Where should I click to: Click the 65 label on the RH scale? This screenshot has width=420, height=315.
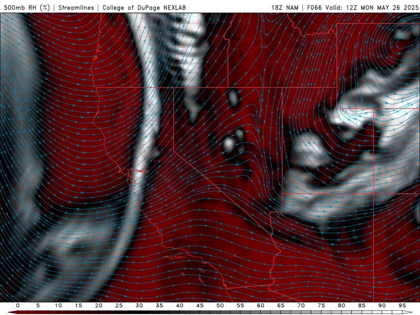pyautogui.click(x=280, y=306)
